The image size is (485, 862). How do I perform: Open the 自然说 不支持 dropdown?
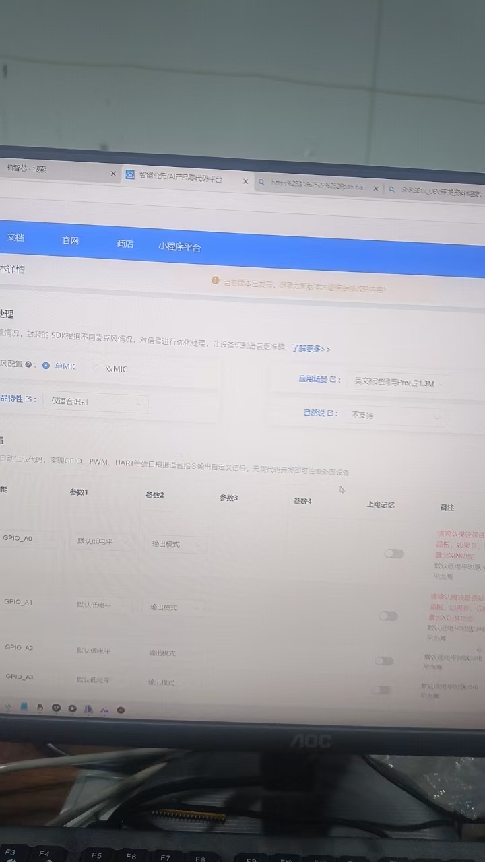pos(395,416)
